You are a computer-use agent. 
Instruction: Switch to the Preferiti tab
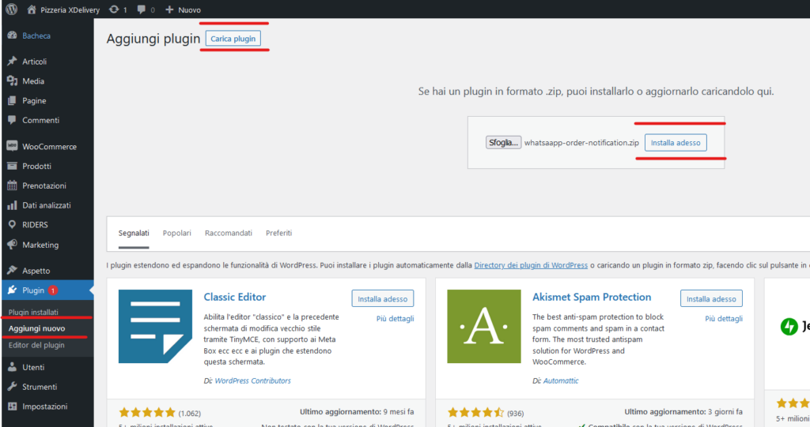coord(279,233)
